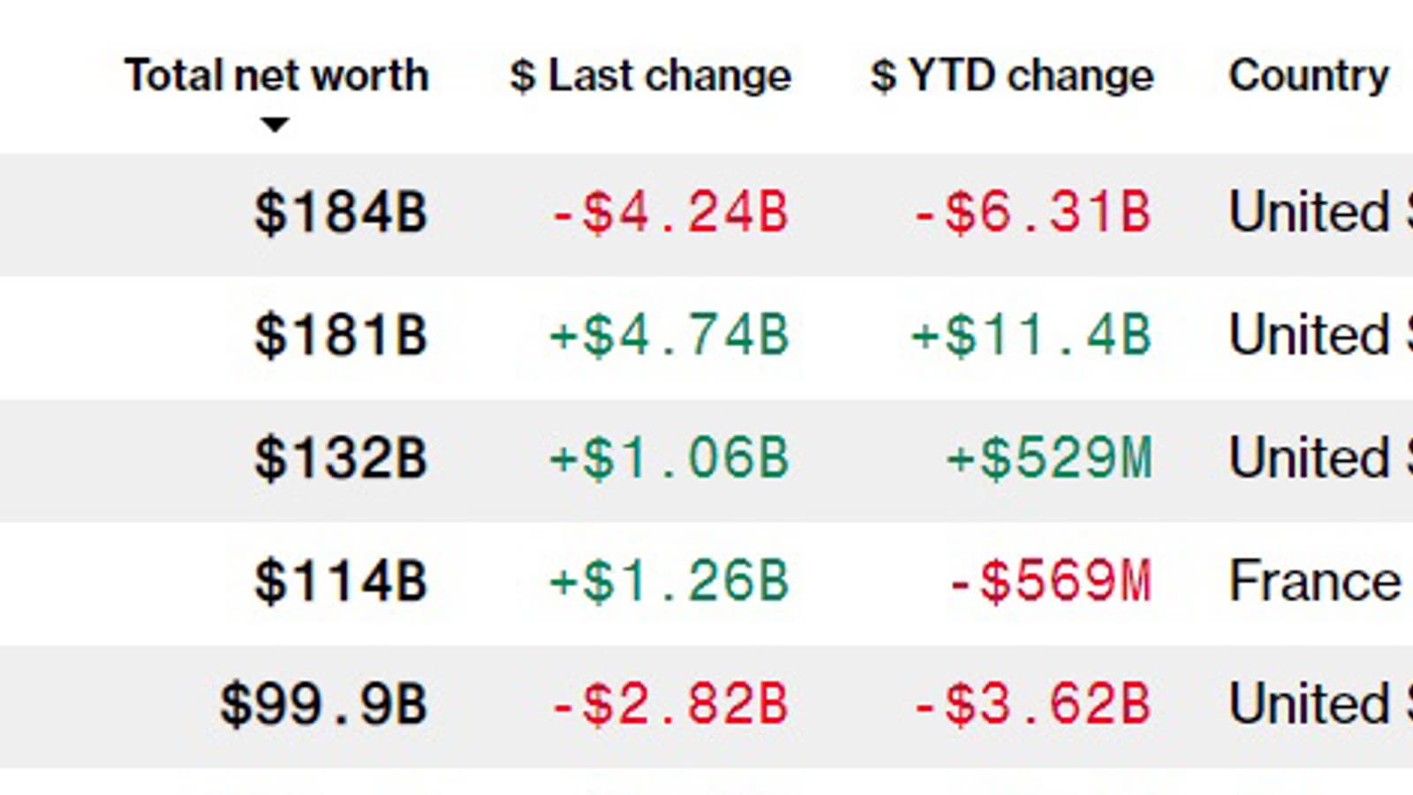Viewport: 1413px width, 795px height.
Task: Sort by Total net worth column header
Action: [276, 76]
